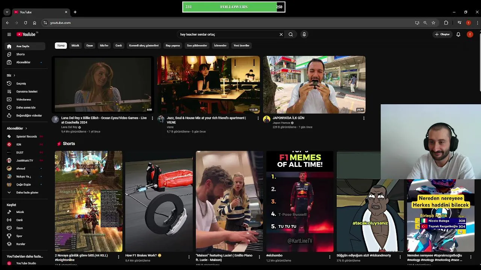Select the Tümü filter chip

(61, 45)
